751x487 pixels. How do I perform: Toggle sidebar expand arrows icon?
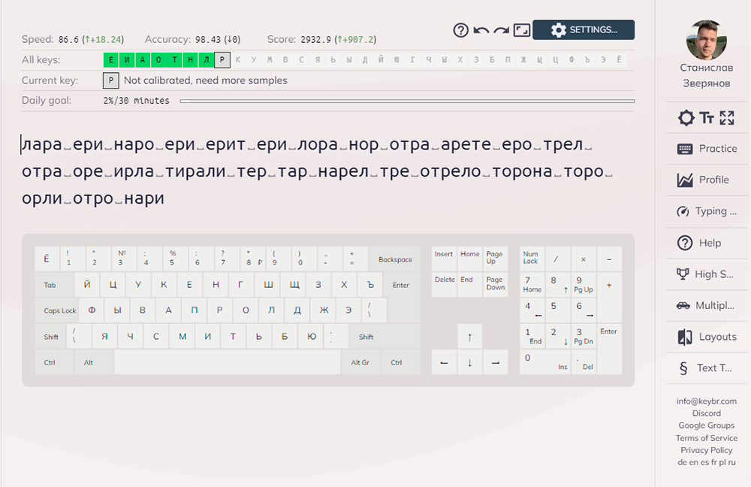tap(727, 118)
